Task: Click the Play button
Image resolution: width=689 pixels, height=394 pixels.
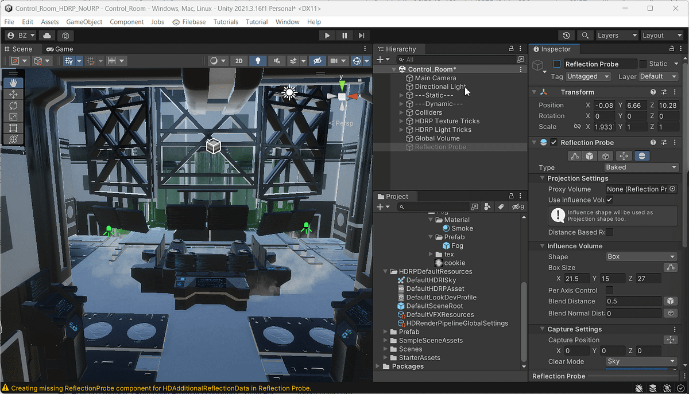Action: 327,35
